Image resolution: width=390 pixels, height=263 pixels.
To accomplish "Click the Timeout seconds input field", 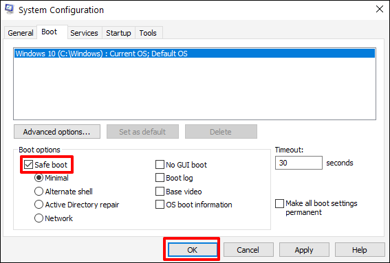I will click(x=299, y=163).
